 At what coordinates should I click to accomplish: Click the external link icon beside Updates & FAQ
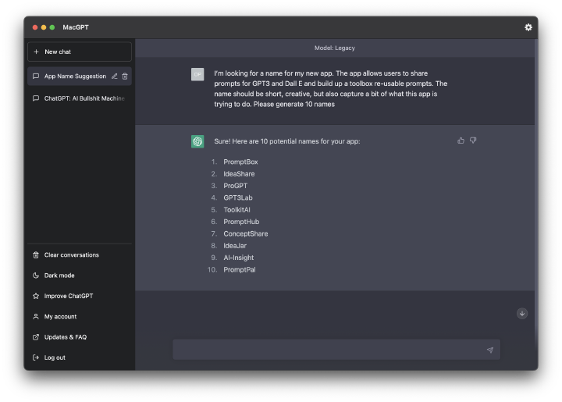36,337
